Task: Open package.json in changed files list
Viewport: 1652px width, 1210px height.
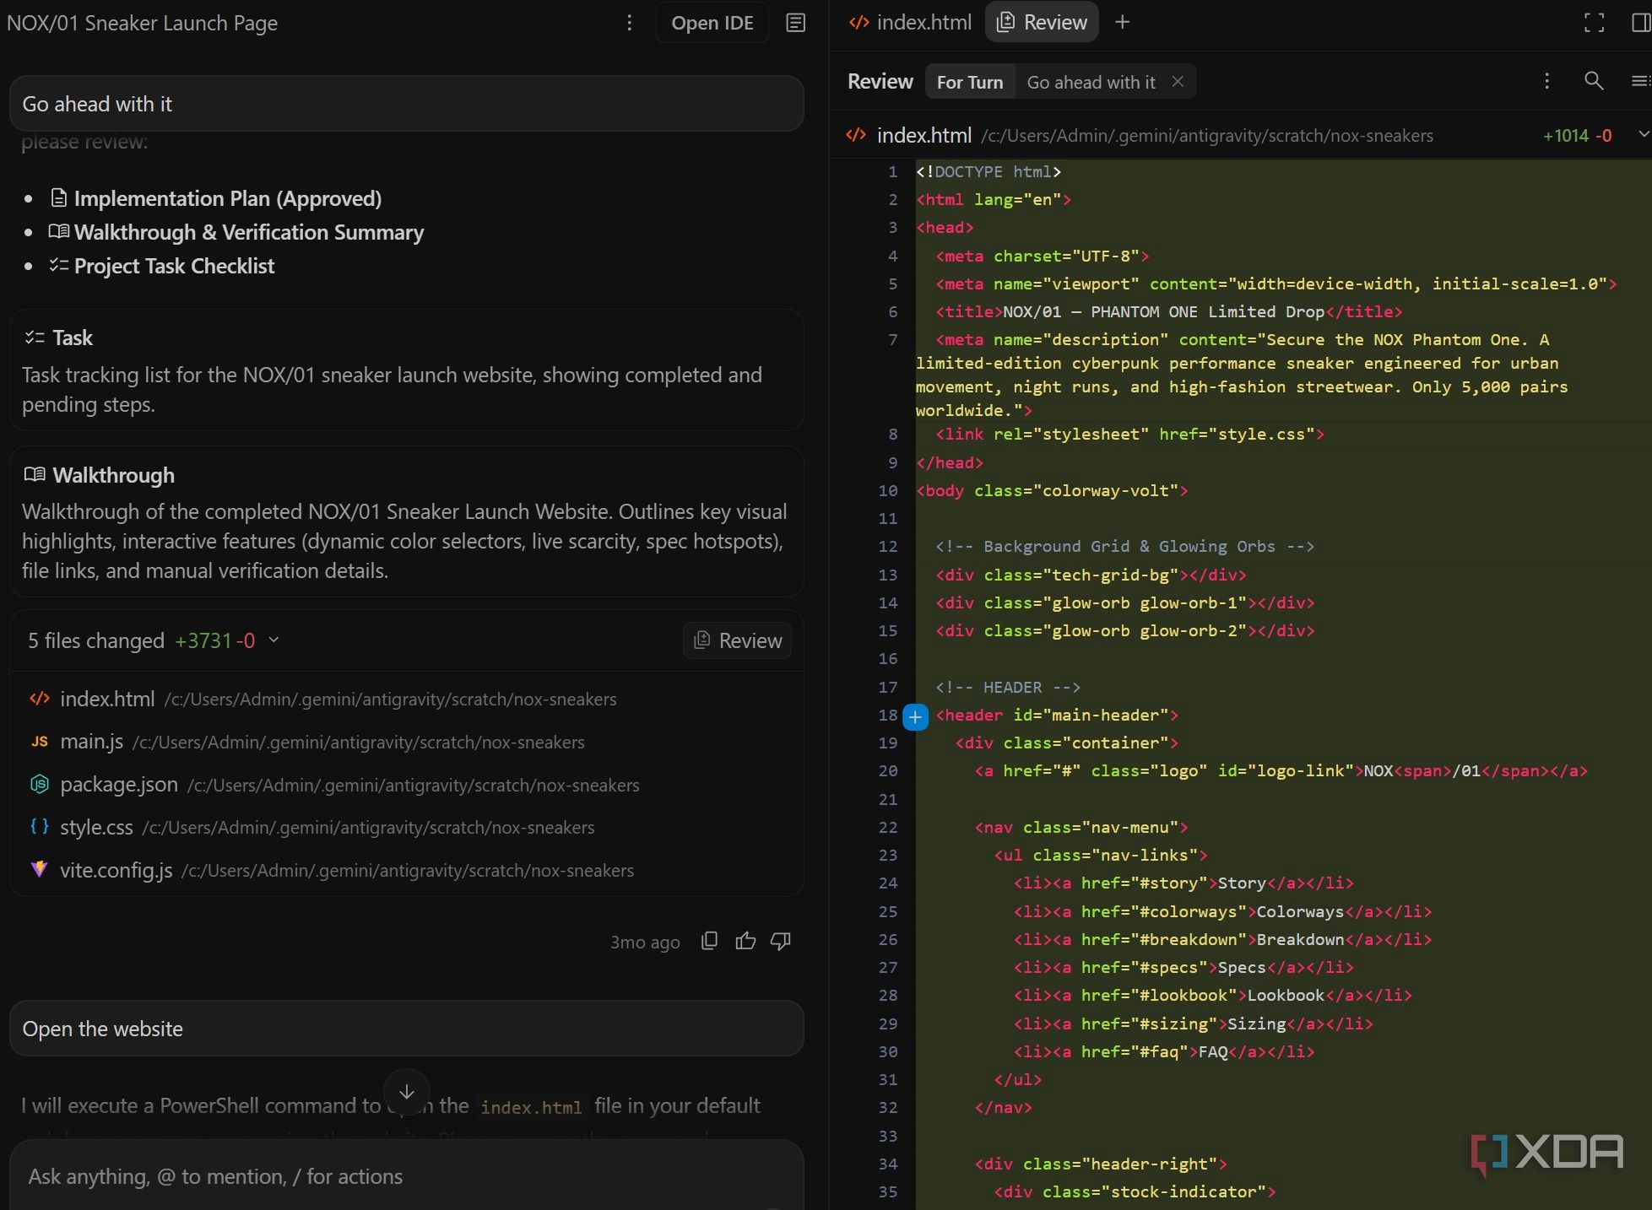Action: coord(406,785)
